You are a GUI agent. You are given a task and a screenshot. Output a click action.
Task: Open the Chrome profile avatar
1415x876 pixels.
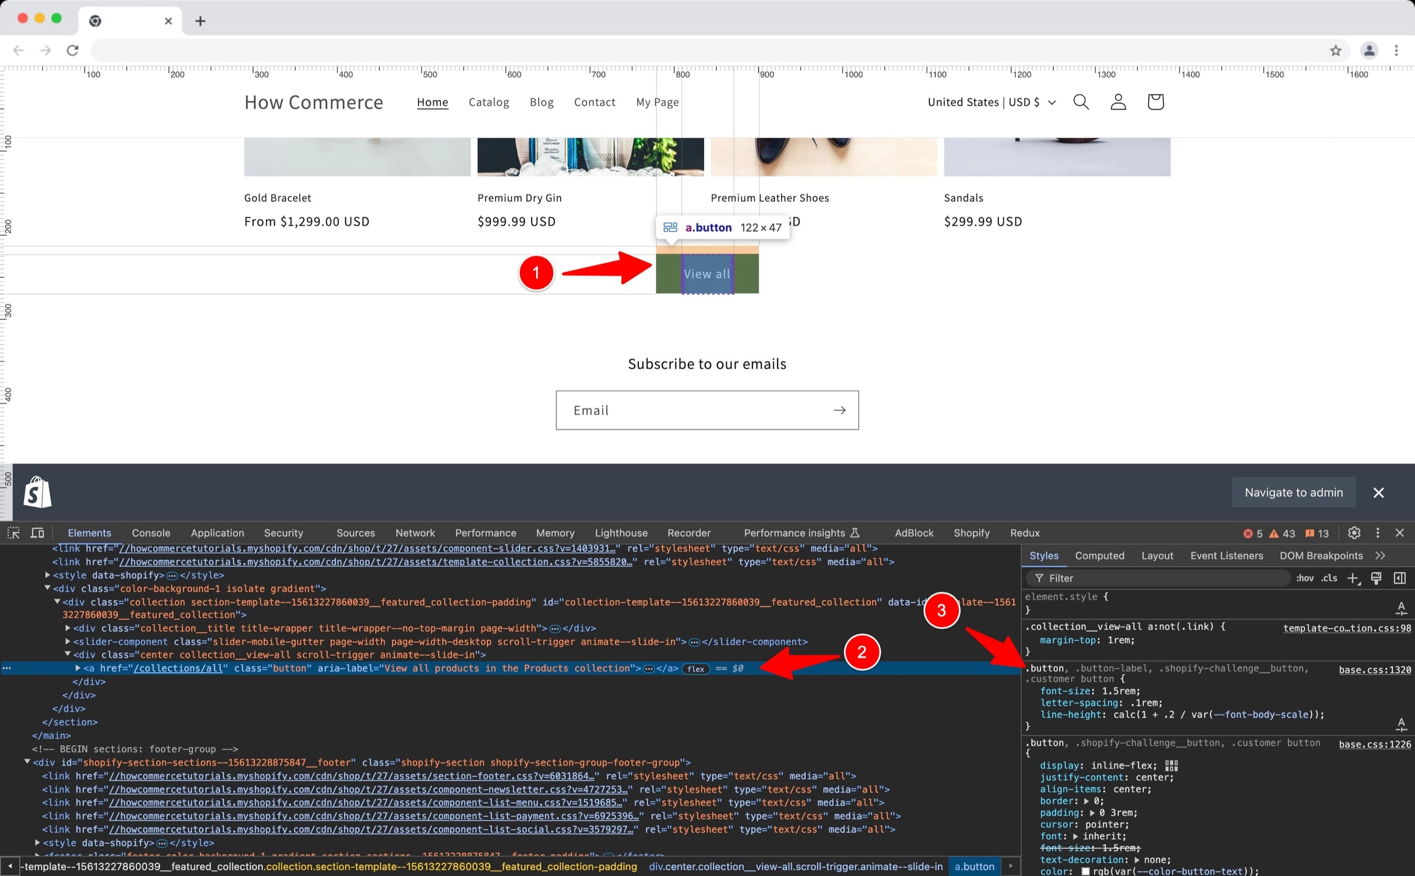tap(1369, 51)
